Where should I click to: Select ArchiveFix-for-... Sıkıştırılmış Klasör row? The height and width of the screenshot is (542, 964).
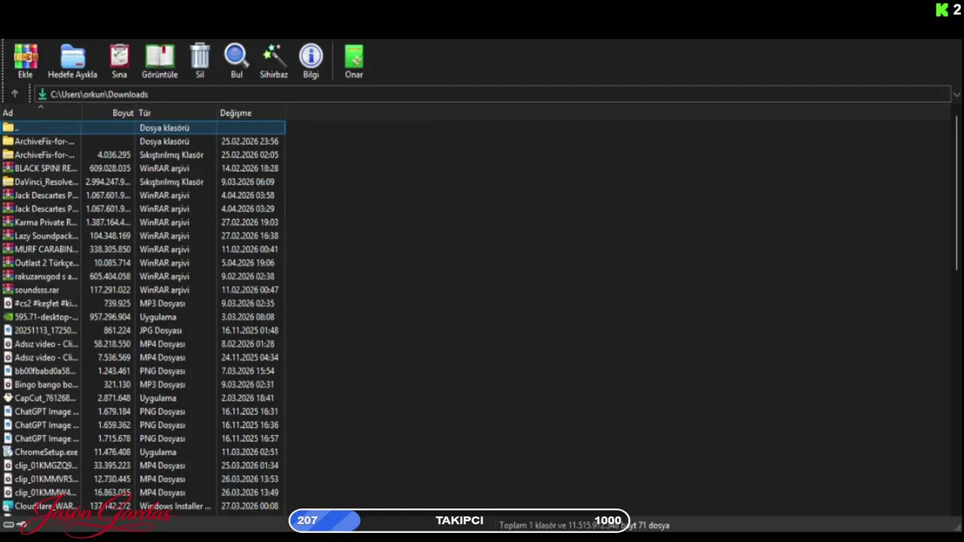[x=142, y=155]
